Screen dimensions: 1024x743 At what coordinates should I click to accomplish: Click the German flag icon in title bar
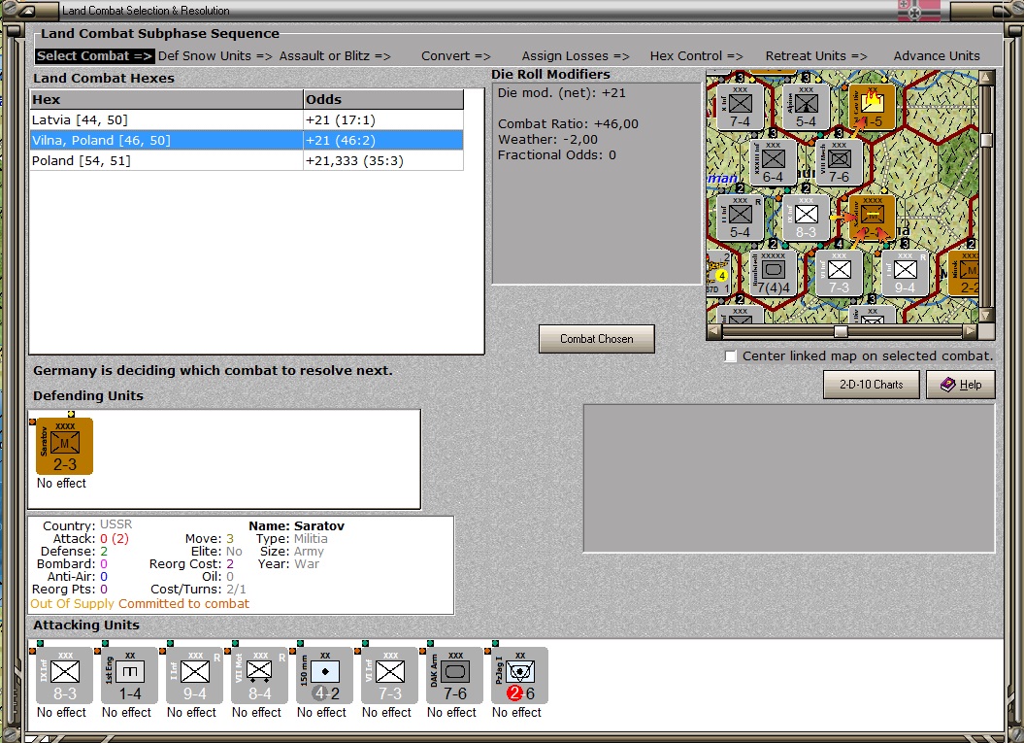(919, 11)
